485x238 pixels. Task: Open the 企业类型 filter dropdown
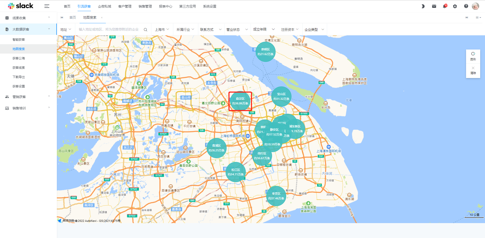(x=314, y=30)
